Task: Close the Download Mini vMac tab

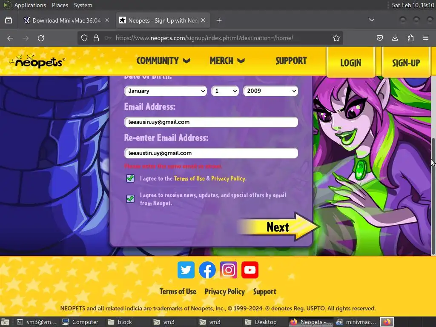Action: coord(107,20)
